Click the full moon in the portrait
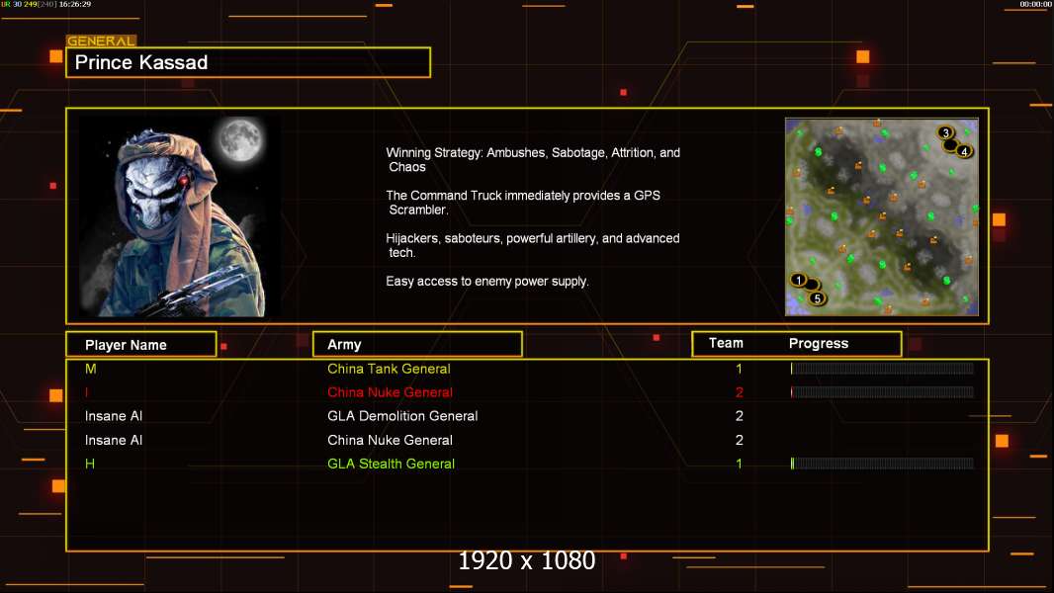This screenshot has height=593, width=1054. coord(240,139)
